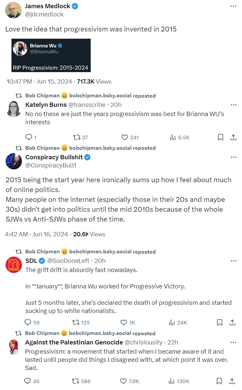Viewport: 242px width, 390px height.
Task: View analytics on SDL's tweet
Action: click(x=172, y=322)
